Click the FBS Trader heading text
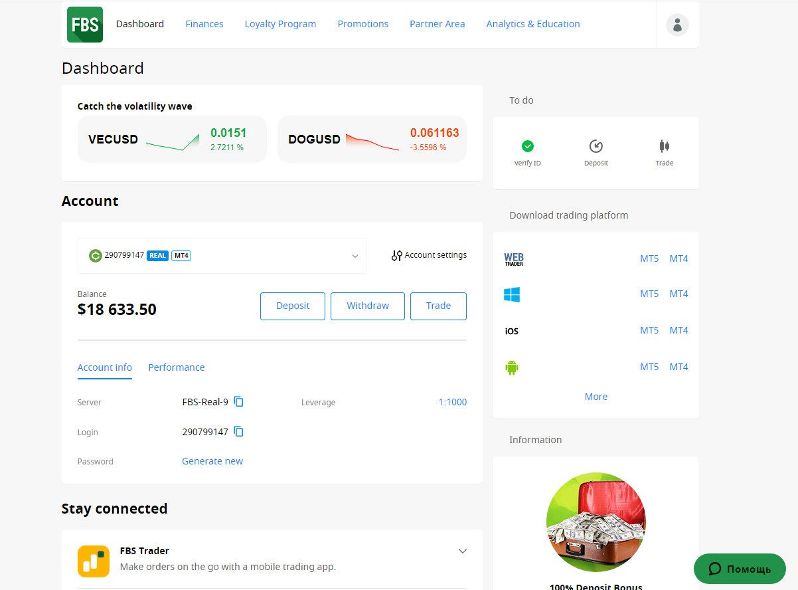The width and height of the screenshot is (798, 590). [144, 551]
